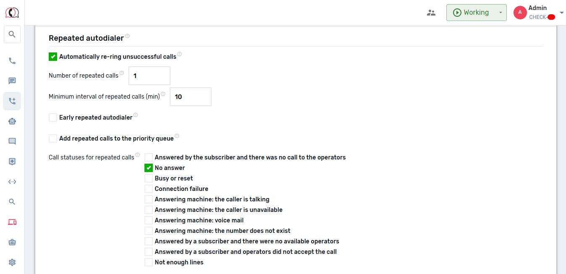Open the robot icon section in sidebar
Viewport: 566px width, 274px height.
tap(12, 121)
